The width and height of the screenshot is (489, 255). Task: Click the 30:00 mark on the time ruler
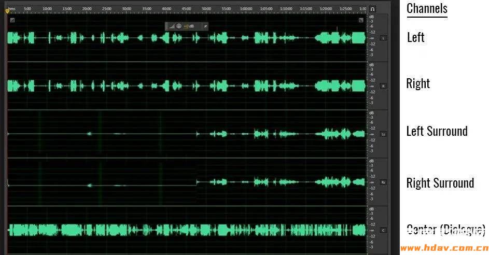[x=127, y=9]
